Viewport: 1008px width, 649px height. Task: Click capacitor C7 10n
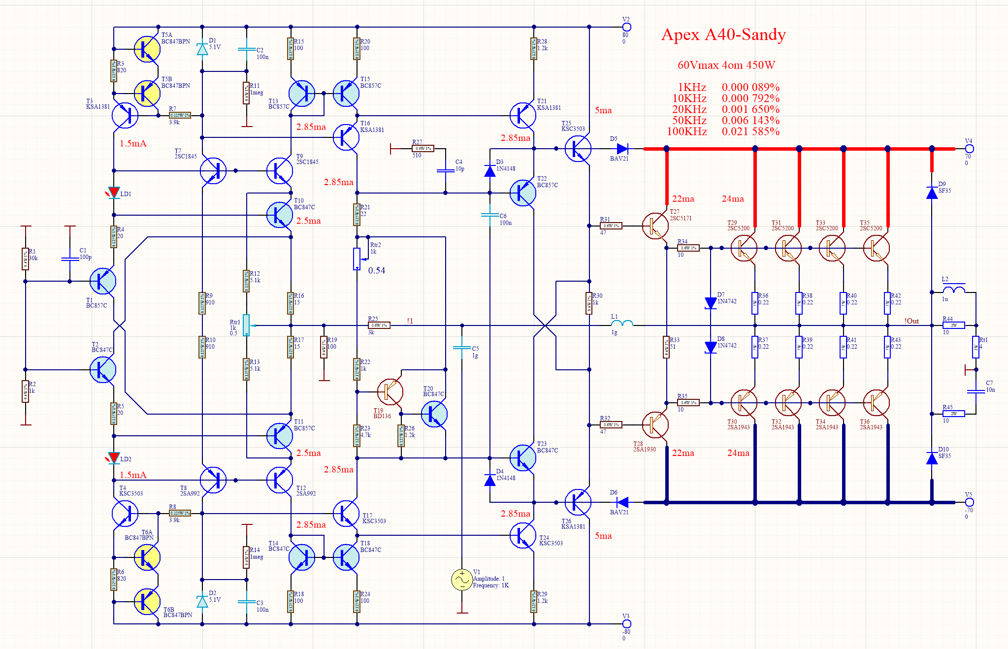tap(976, 391)
